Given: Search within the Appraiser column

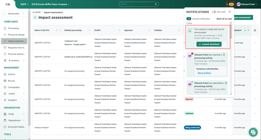Looking at the screenshot, I should point(149,30).
